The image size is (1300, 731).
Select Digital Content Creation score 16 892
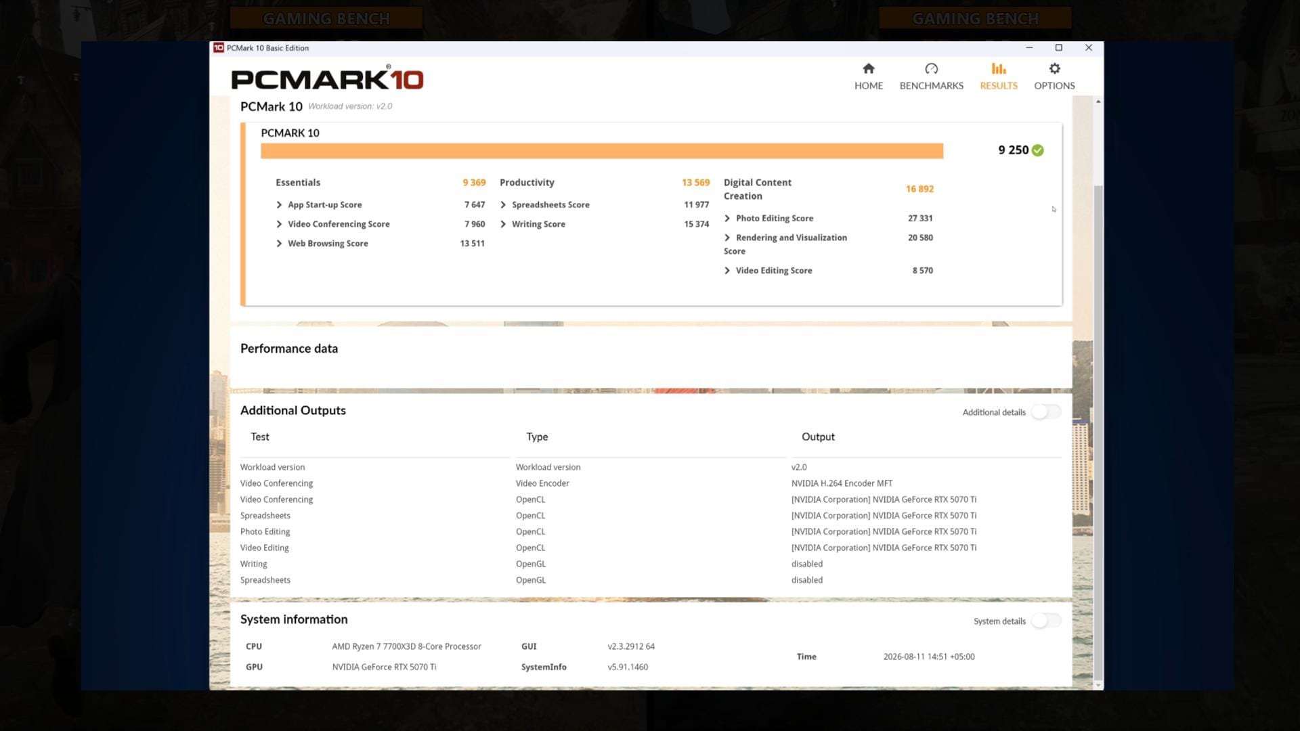pyautogui.click(x=919, y=189)
